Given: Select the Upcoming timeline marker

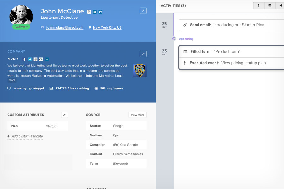Looking at the screenshot, I should pyautogui.click(x=174, y=39).
